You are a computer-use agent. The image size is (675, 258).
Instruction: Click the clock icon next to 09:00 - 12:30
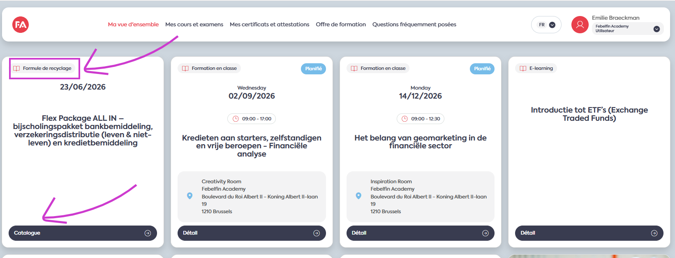click(405, 119)
